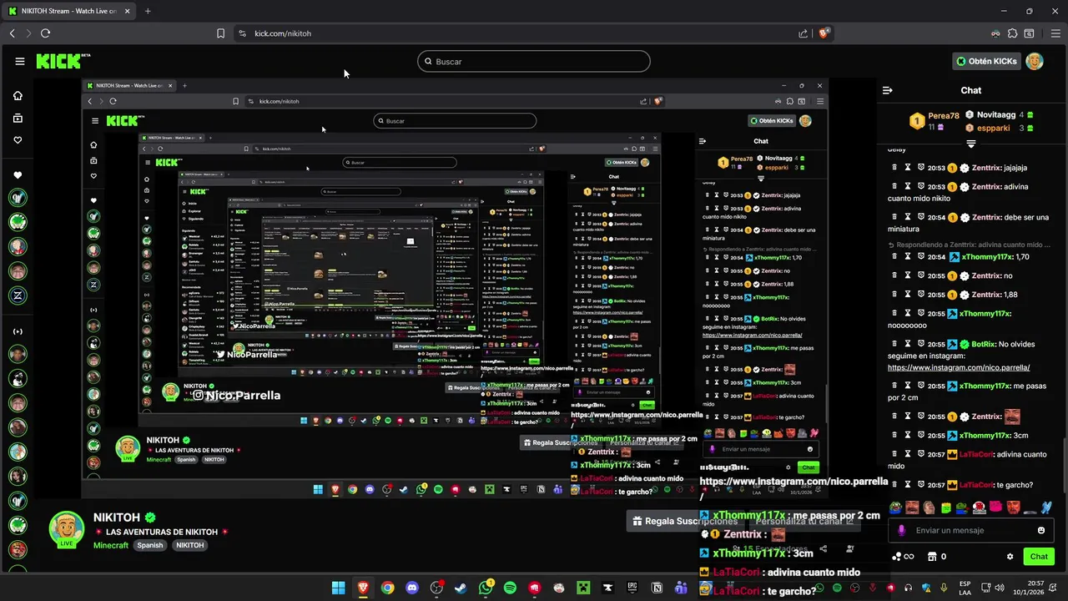The height and width of the screenshot is (601, 1068).
Task: Open the Kick hamburger sidebar menu
Action: point(19,61)
